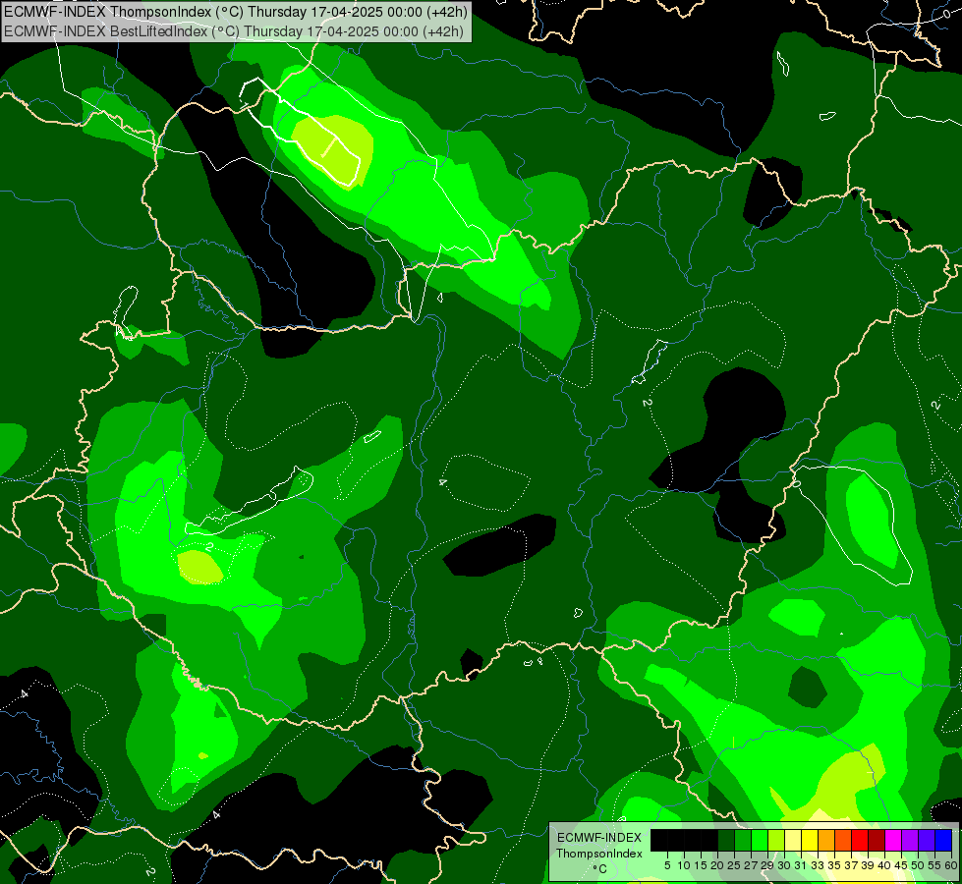Click the ECMWF-INDEX label in the legend
Image resolution: width=962 pixels, height=884 pixels.
pos(599,838)
